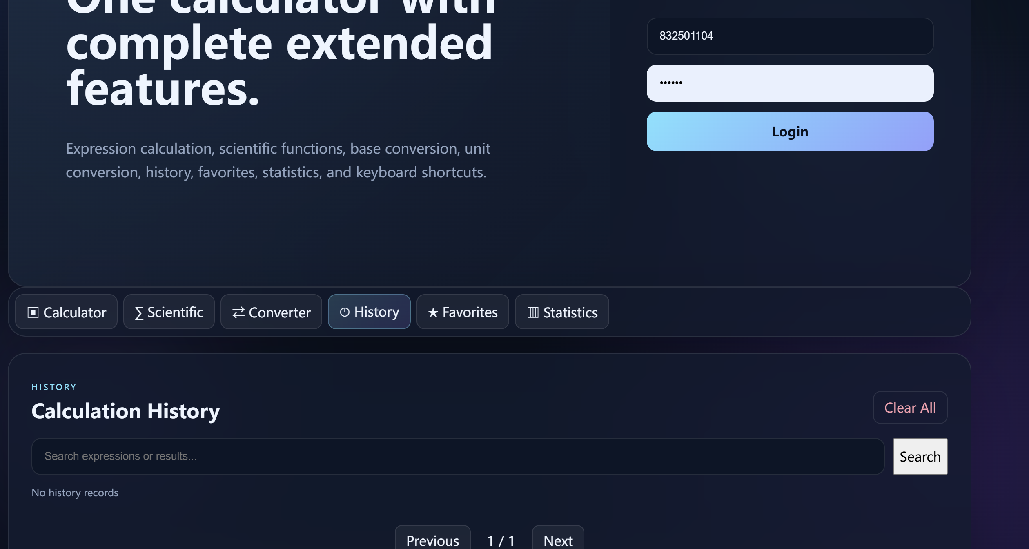Click the No history records message

click(75, 493)
